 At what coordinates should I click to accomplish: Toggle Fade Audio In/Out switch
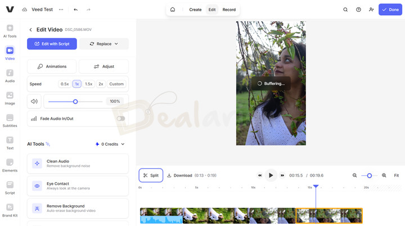(120, 119)
